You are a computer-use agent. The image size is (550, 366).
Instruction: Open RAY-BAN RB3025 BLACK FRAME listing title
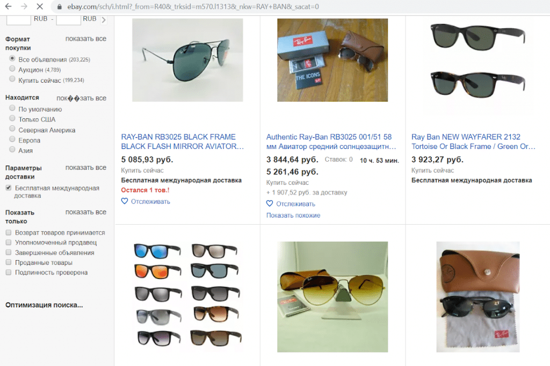tap(182, 141)
